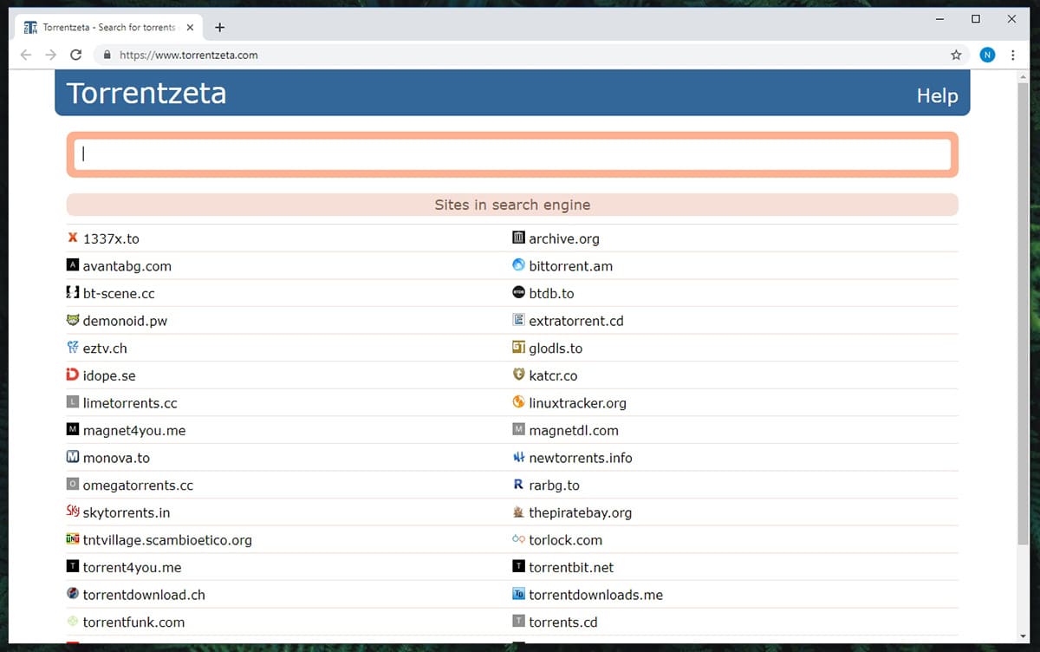The image size is (1040, 652).
Task: Click the red D favicon beside idope.se
Action: [x=72, y=375]
